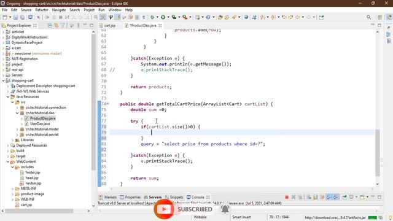Click 79 : 17 : 1944 cursor position

(279, 217)
